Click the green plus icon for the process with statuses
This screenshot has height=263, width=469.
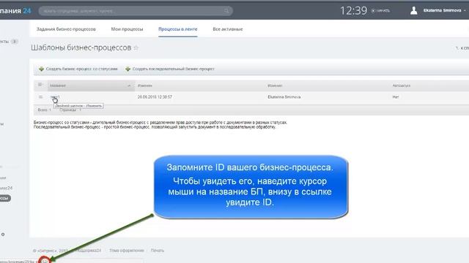[41, 69]
